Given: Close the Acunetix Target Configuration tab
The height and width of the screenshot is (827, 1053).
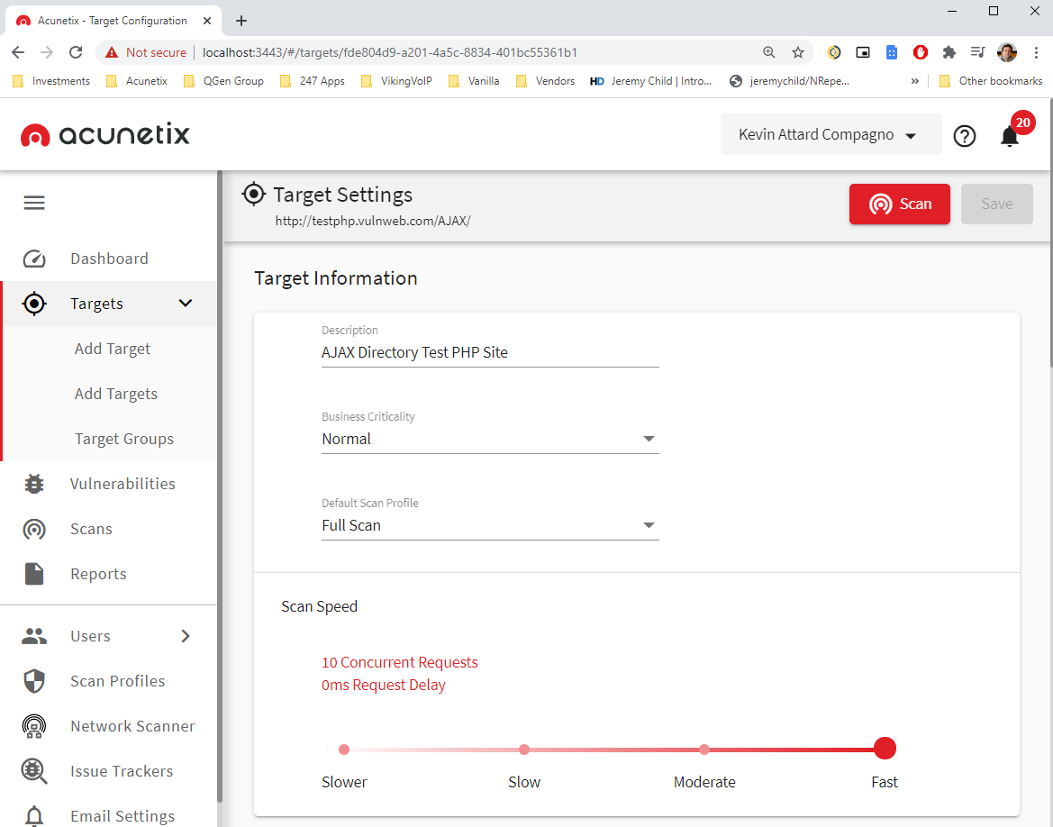Looking at the screenshot, I should coord(207,21).
